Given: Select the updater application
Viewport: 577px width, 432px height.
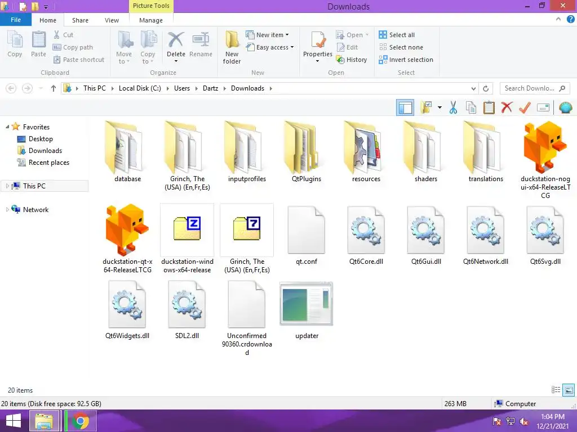Looking at the screenshot, I should point(306,310).
